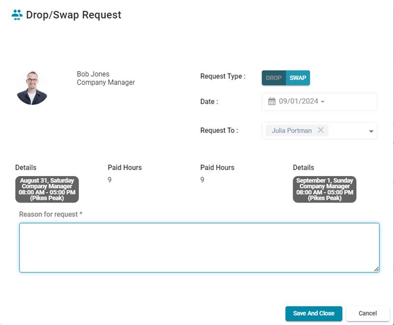
Task: Select SWAP request type
Action: [x=298, y=78]
